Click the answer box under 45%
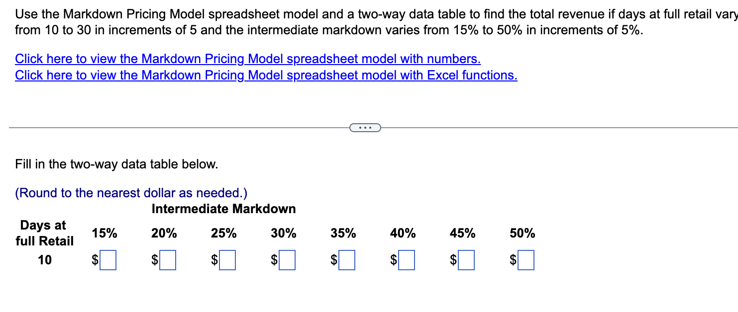This screenshot has height=312, width=738. click(x=467, y=259)
